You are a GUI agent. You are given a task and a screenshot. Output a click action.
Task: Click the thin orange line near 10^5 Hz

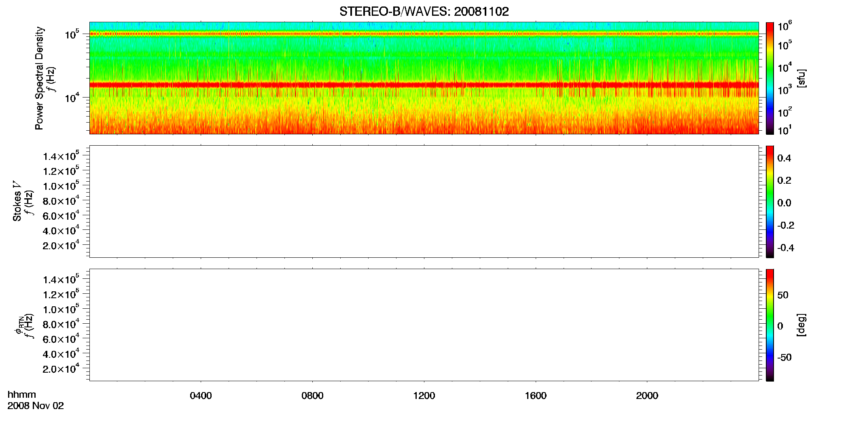(424, 34)
